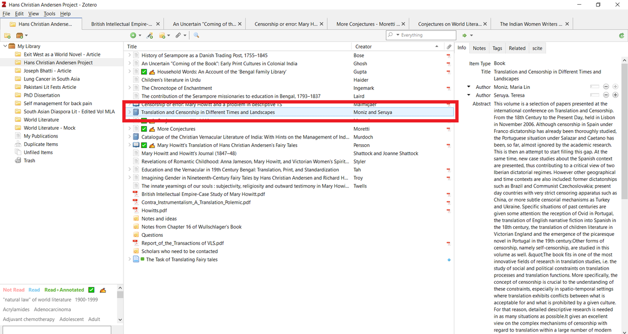Click the New Collection toolbar icon
Viewport: 628px width, 334px height.
click(7, 36)
